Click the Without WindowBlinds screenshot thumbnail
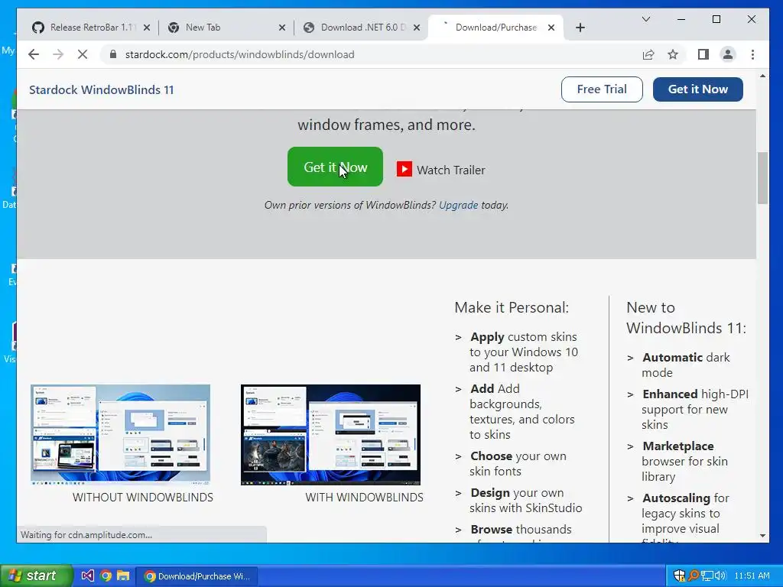This screenshot has height=587, width=783. [x=120, y=434]
